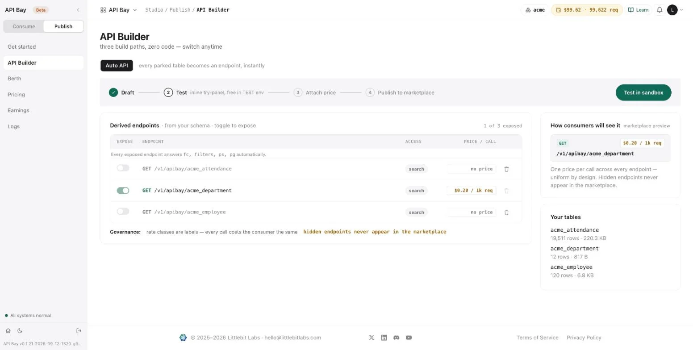The height and width of the screenshot is (350, 693).
Task: Select the Auto API build path
Action: (x=117, y=66)
